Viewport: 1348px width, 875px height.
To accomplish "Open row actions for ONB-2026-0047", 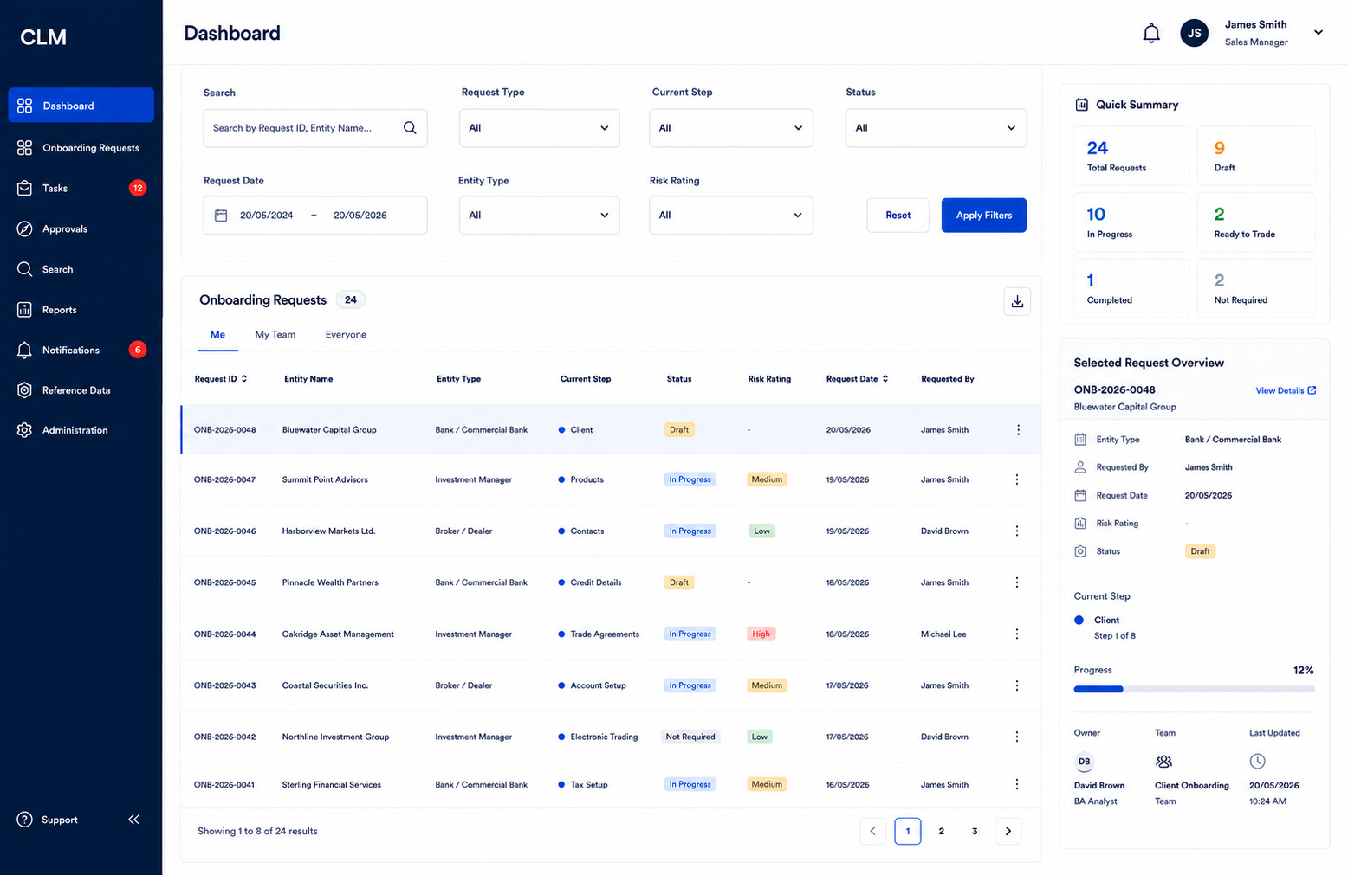I will (1017, 479).
